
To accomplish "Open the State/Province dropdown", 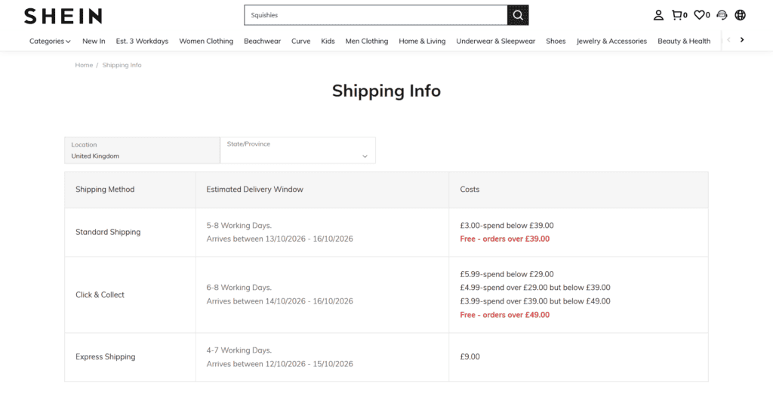I will [297, 150].
